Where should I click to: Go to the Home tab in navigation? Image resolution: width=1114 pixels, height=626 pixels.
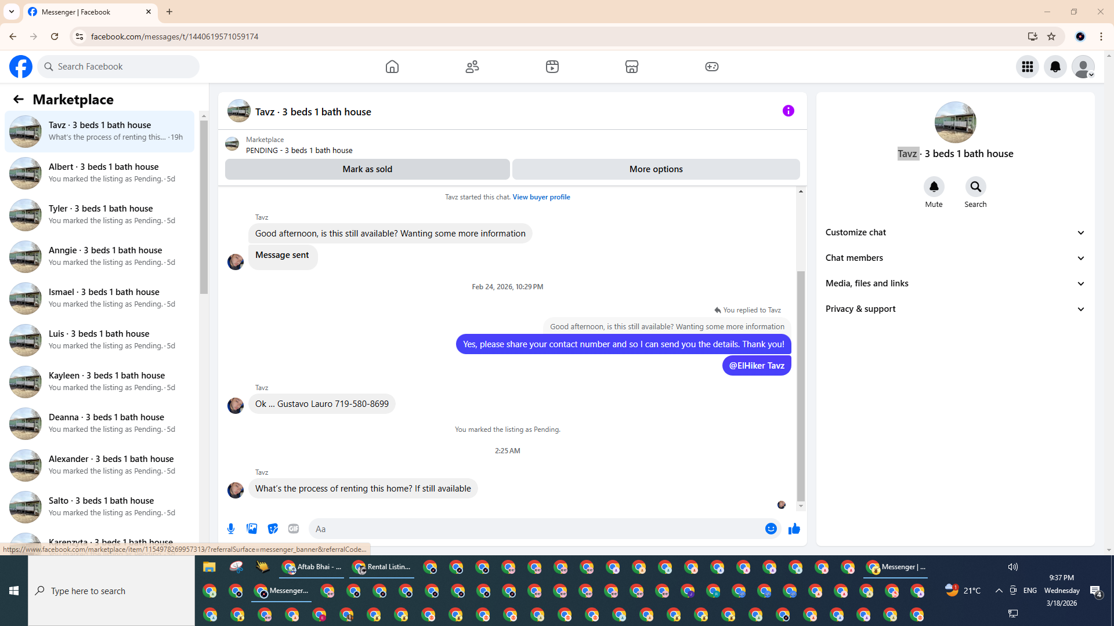coord(392,67)
